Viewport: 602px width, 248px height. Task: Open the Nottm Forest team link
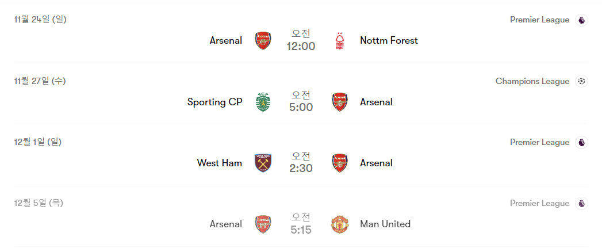coord(389,41)
